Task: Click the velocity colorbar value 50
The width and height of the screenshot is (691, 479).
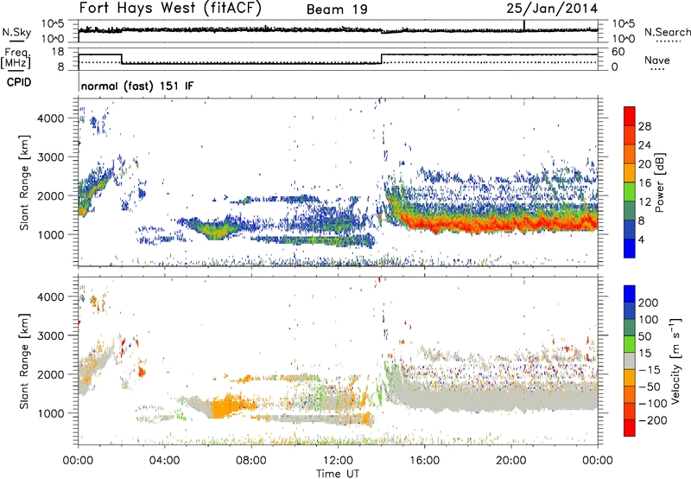Action: point(645,336)
